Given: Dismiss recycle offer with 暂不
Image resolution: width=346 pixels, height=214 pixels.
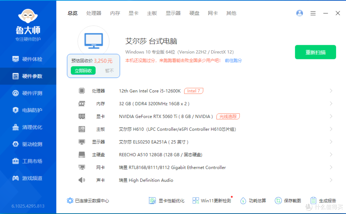Looking at the screenshot, I should tap(109, 70).
